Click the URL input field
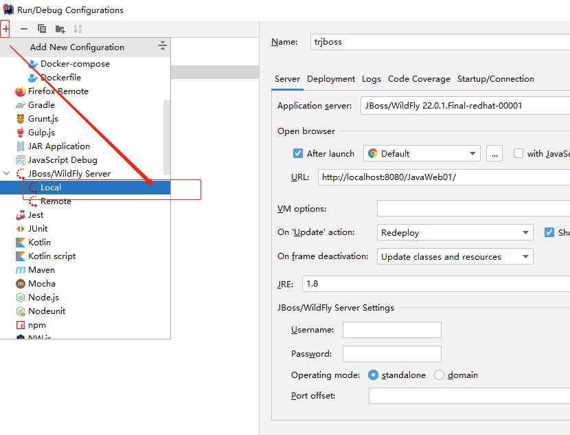Viewport: 570px width, 435px height. [x=444, y=177]
